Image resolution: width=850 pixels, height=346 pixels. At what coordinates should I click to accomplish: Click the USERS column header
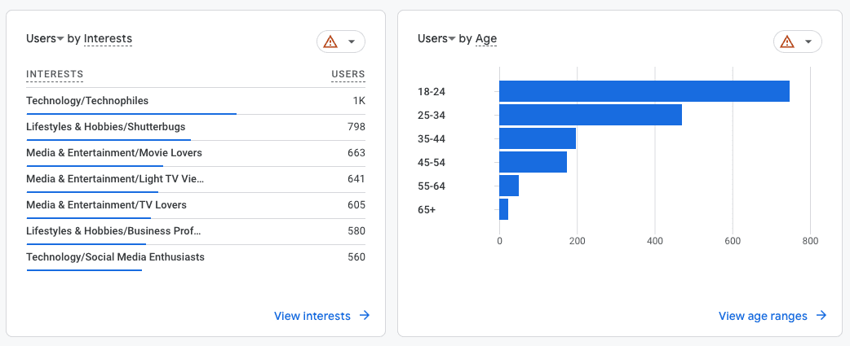pyautogui.click(x=348, y=74)
